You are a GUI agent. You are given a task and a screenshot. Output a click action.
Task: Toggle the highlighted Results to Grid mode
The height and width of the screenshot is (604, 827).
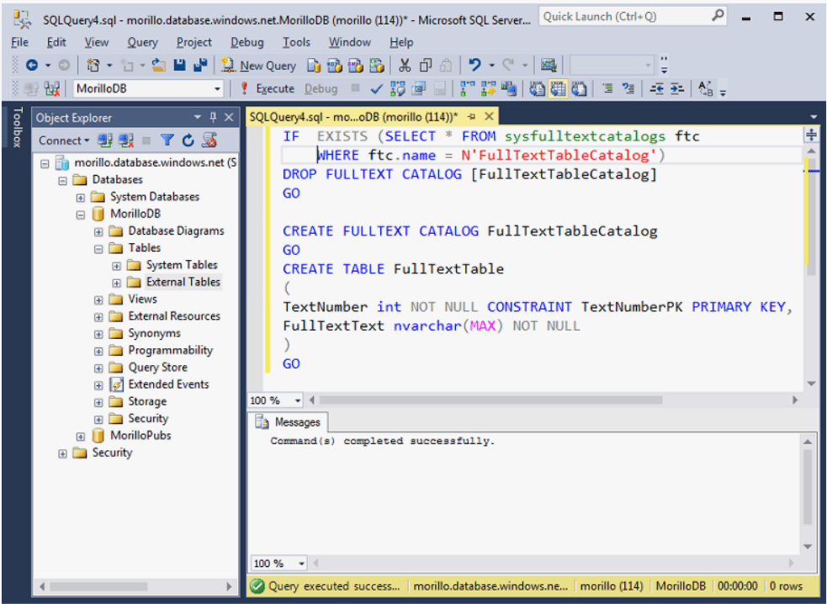[x=558, y=88]
